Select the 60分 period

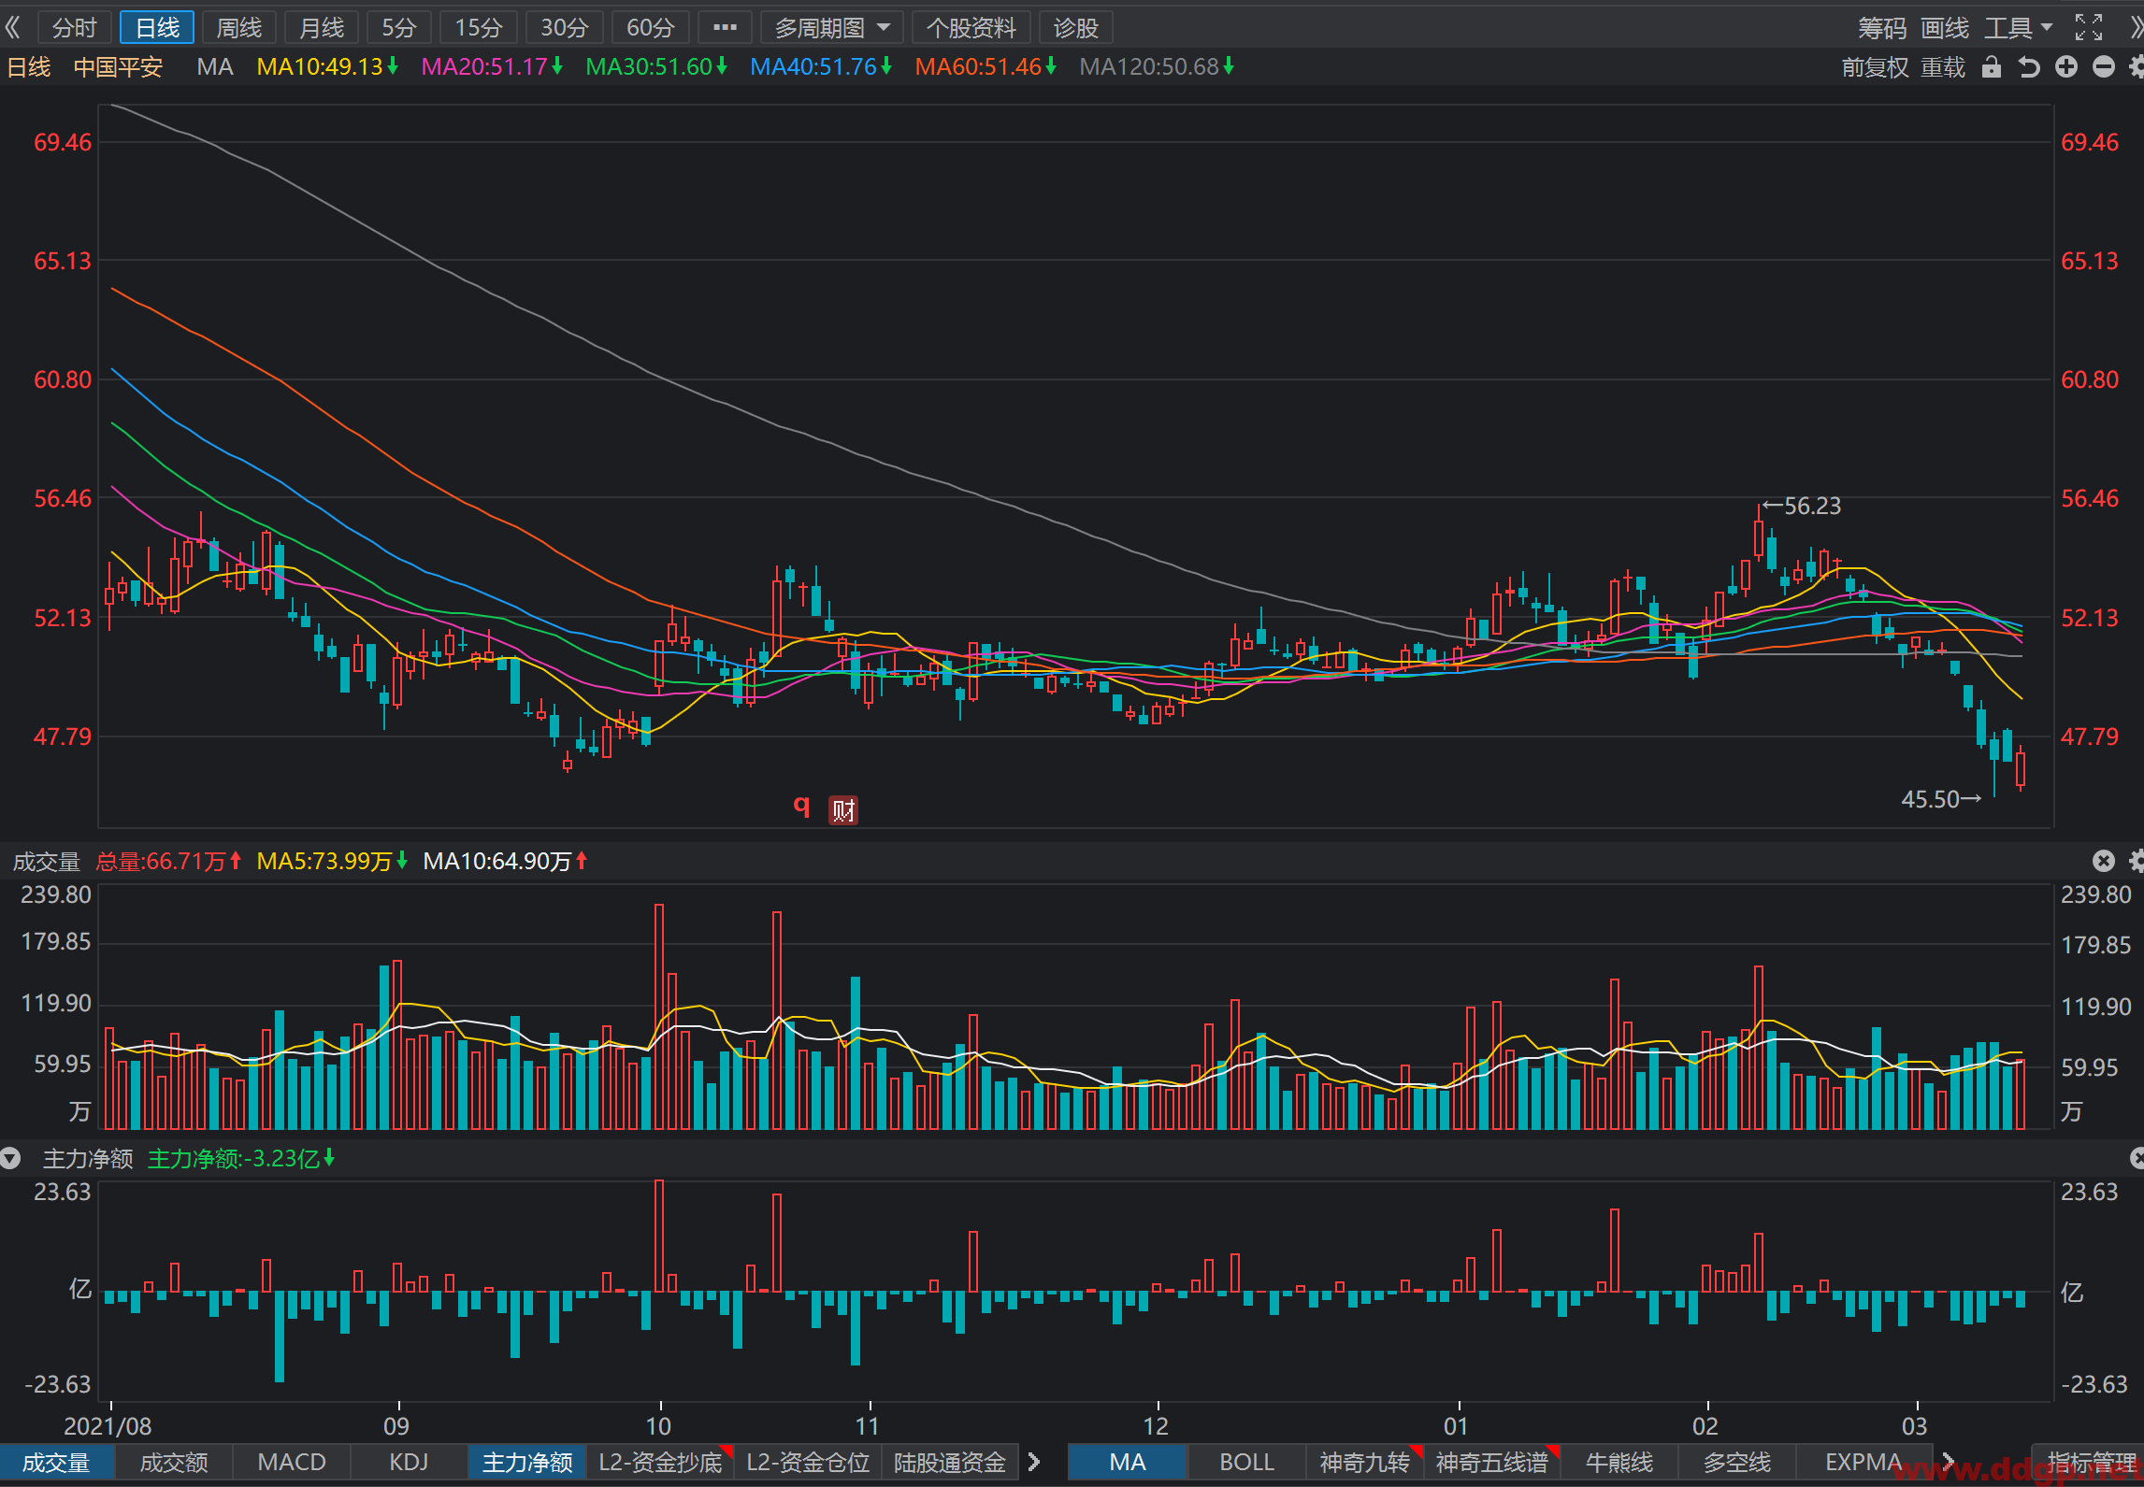[x=650, y=28]
